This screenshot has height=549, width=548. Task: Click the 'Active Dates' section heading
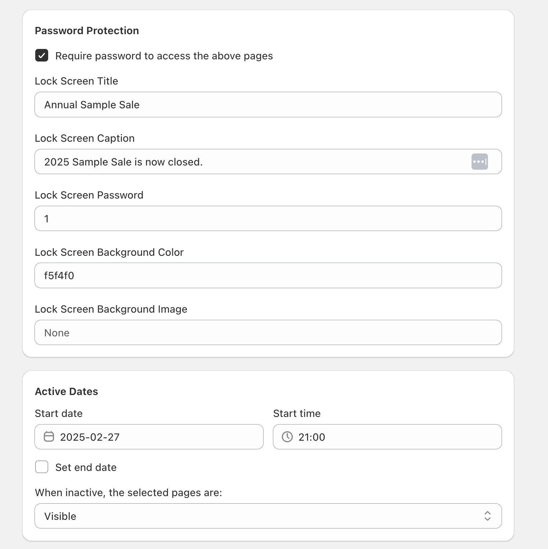(x=66, y=391)
